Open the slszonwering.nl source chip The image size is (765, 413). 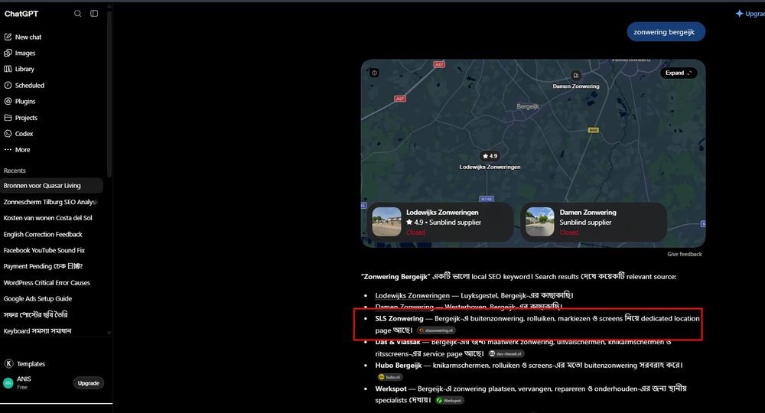[x=437, y=330]
